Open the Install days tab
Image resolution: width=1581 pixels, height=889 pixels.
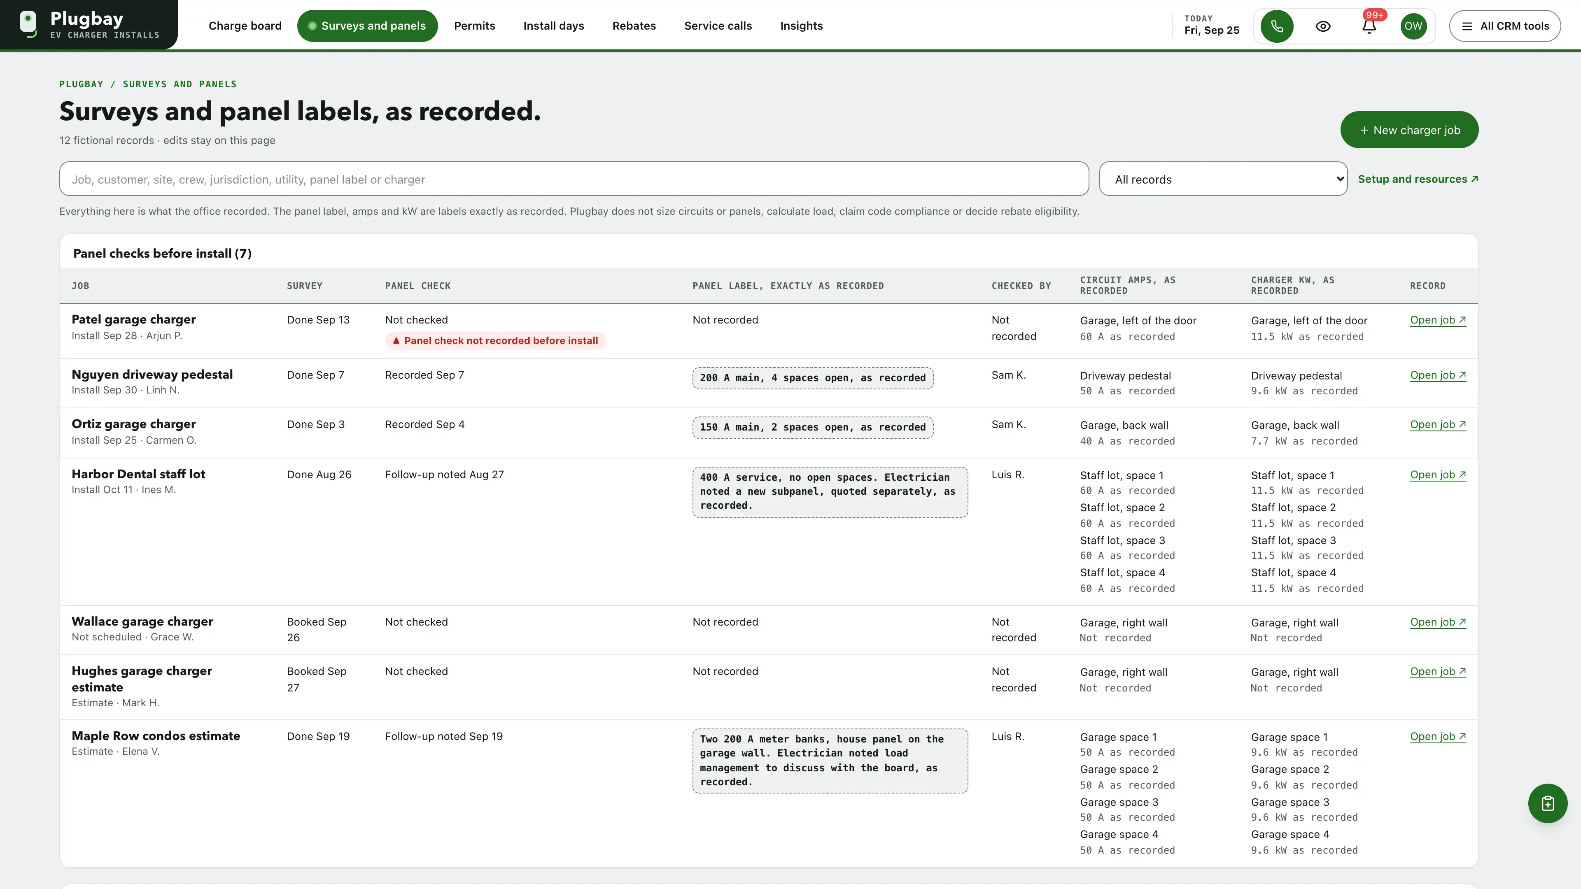554,26
